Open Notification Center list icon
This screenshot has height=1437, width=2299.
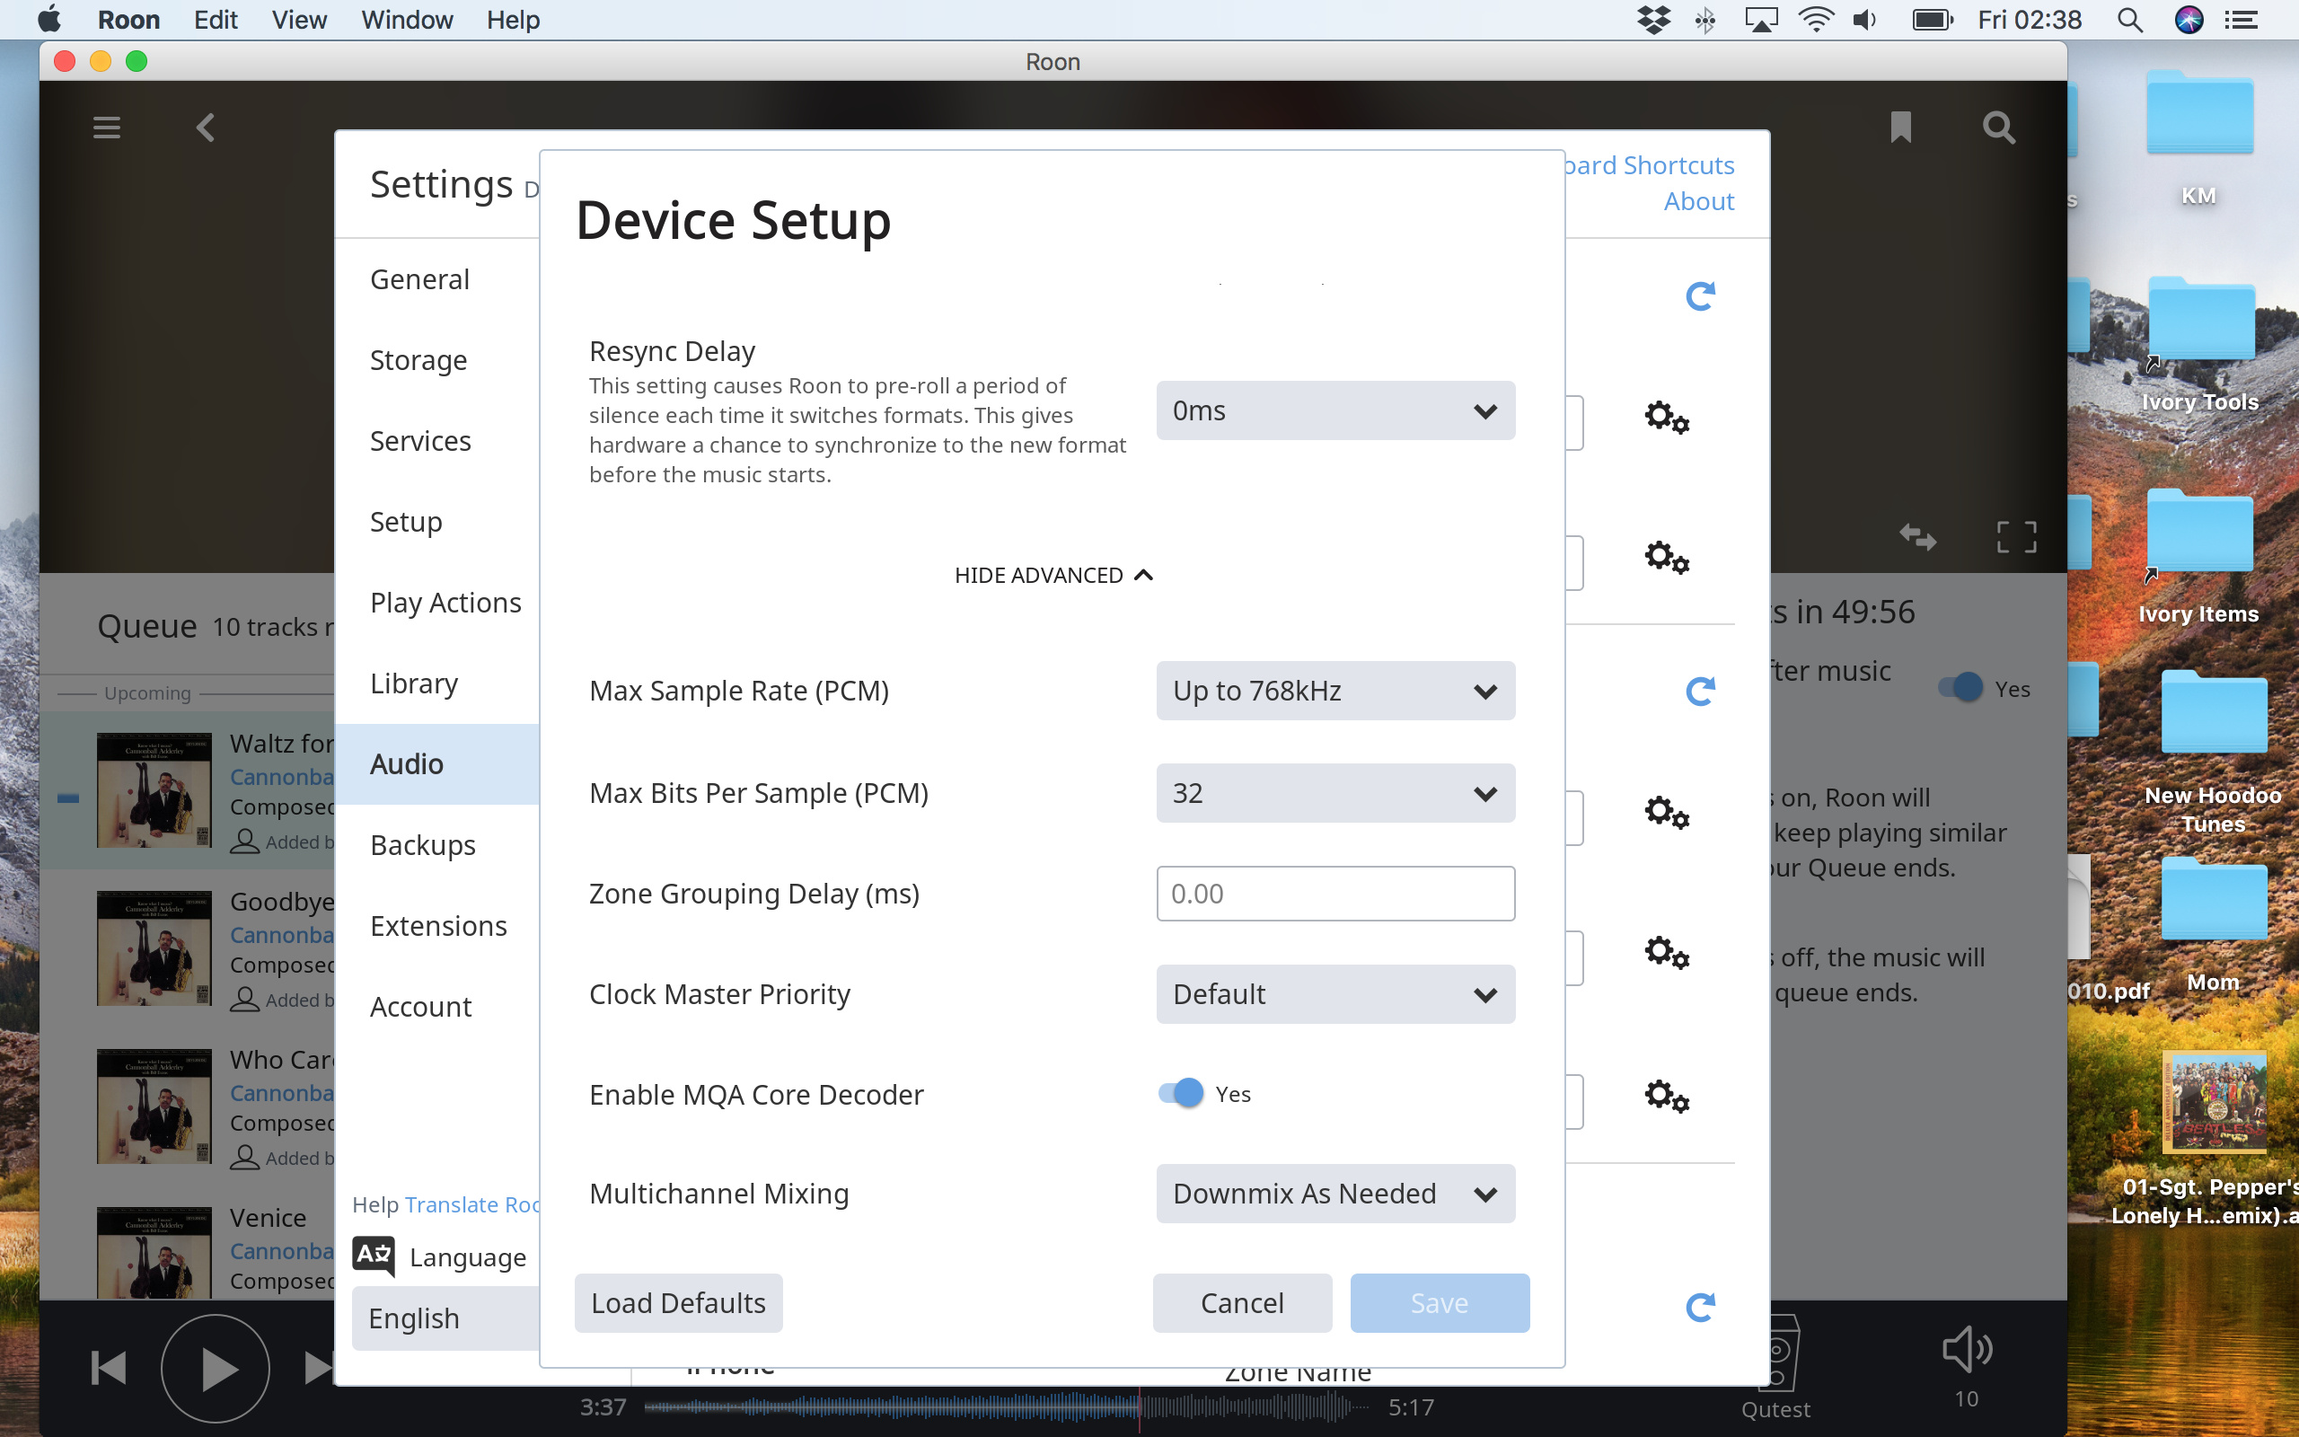2241,20
